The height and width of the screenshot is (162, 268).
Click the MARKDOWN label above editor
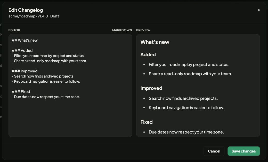pyautogui.click(x=122, y=30)
